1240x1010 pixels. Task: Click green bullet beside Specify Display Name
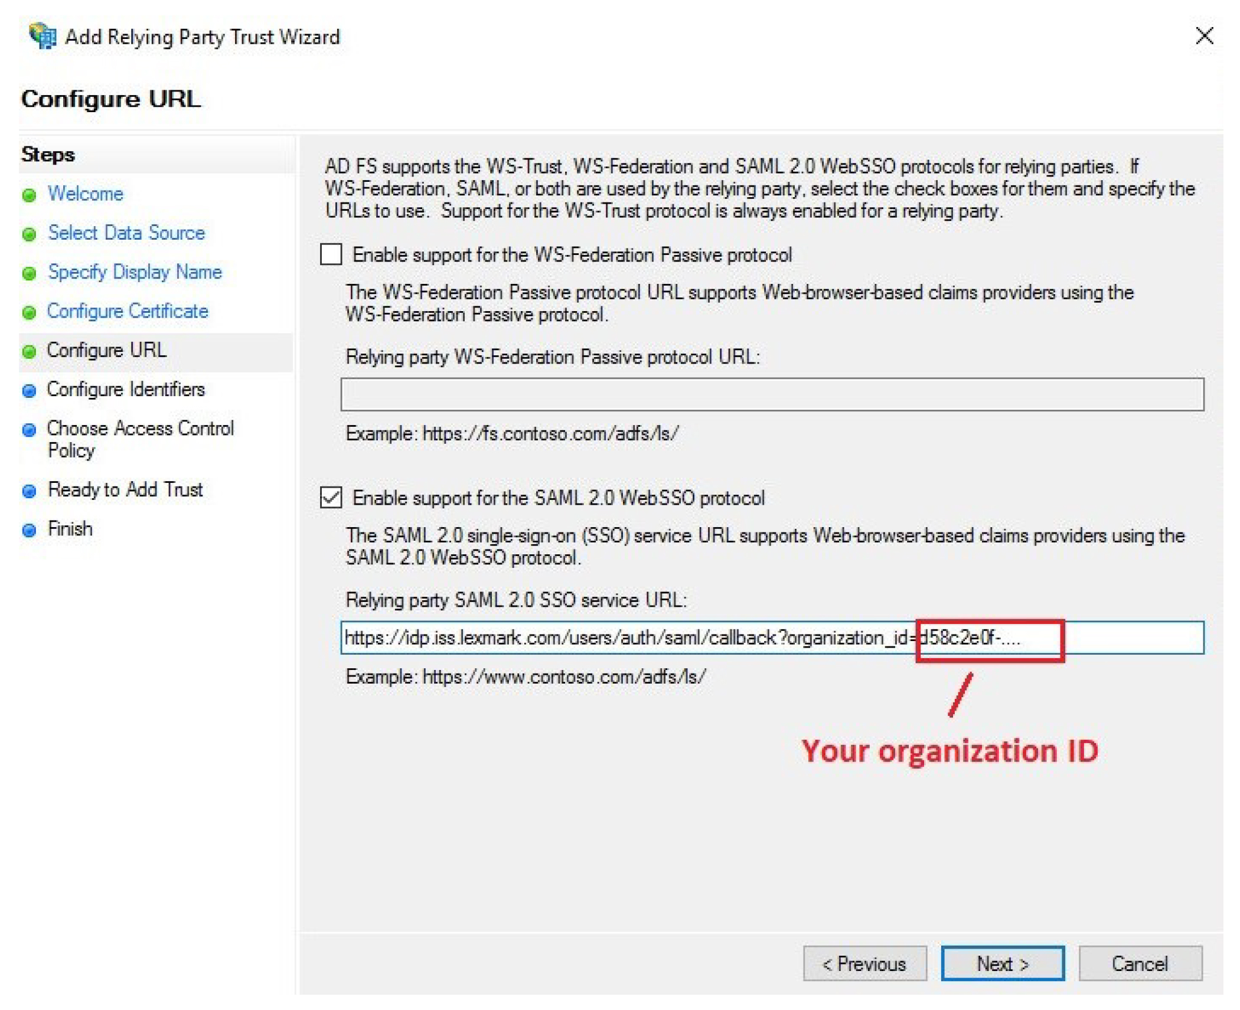point(29,273)
